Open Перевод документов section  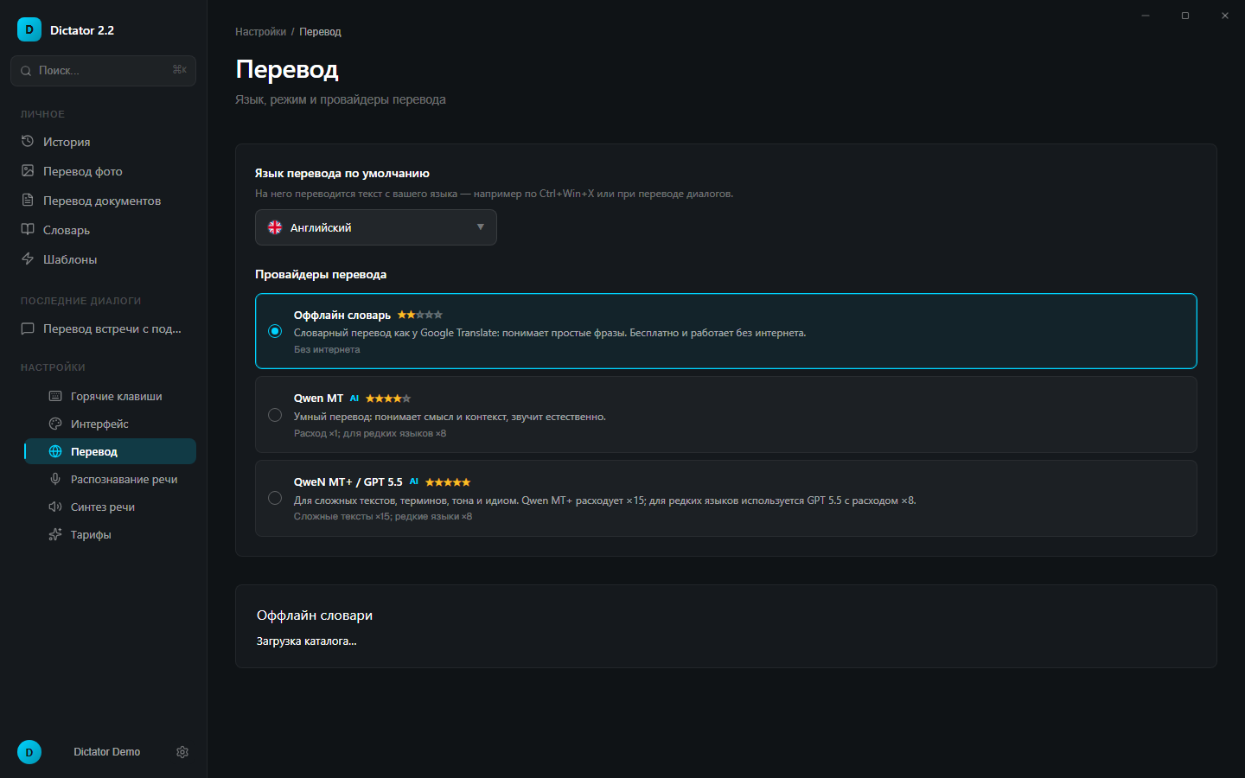pos(104,201)
